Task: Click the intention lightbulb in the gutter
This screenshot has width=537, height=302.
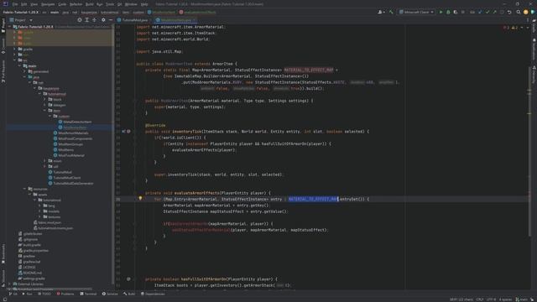Action: coord(140,198)
